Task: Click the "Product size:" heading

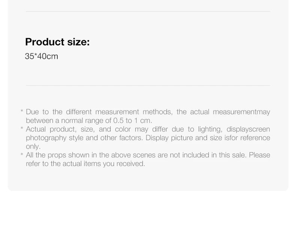Action: tap(57, 42)
